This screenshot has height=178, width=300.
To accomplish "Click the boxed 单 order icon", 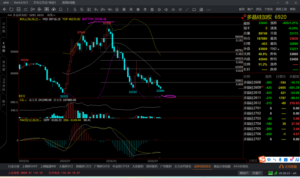I will [46, 9].
